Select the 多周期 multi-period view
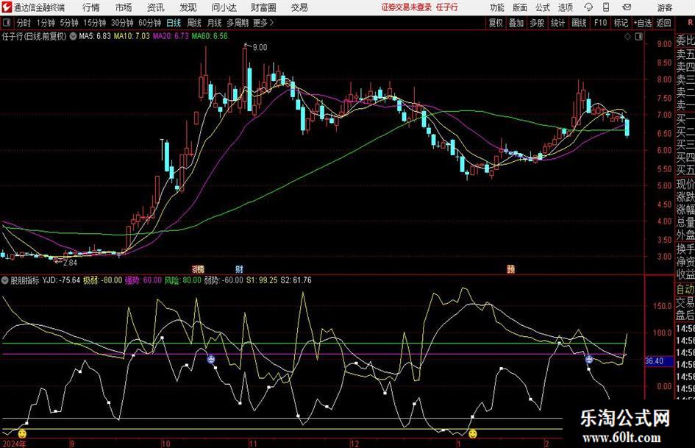The height and width of the screenshot is (448, 695). 238,23
